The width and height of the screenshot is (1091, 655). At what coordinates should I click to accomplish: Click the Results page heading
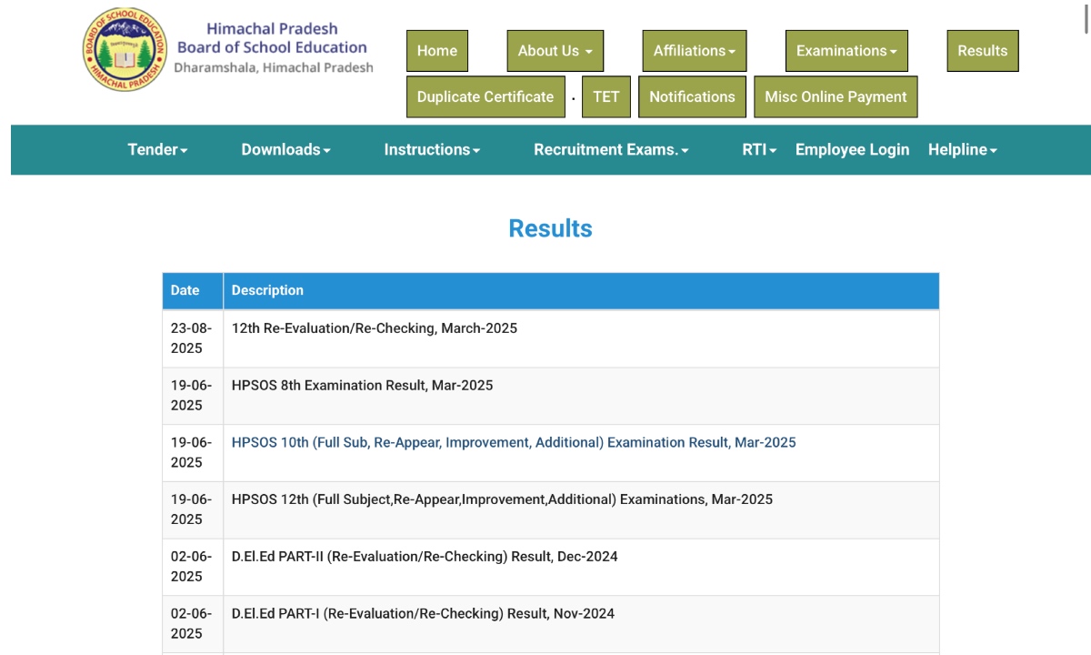pos(550,228)
